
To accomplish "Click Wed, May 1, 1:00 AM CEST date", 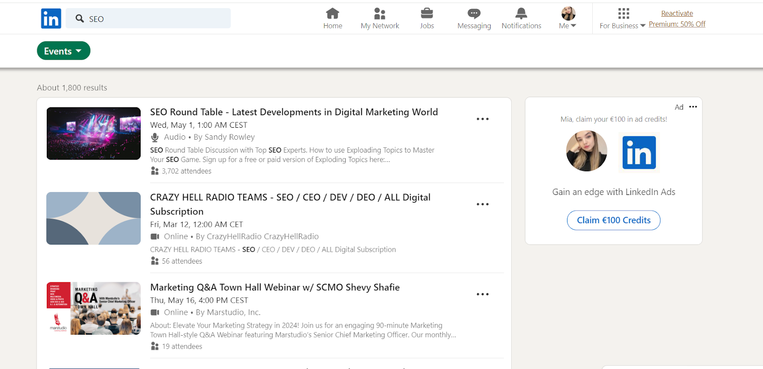I will click(x=199, y=125).
